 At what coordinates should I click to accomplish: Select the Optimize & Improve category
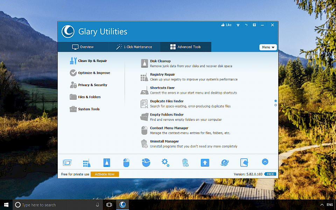(x=90, y=73)
